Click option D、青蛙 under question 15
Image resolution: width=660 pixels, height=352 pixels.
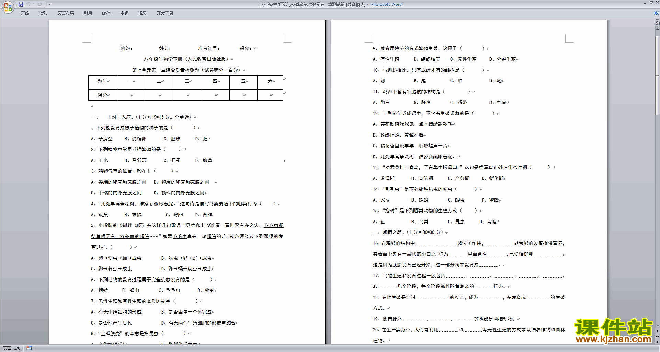[488, 222]
